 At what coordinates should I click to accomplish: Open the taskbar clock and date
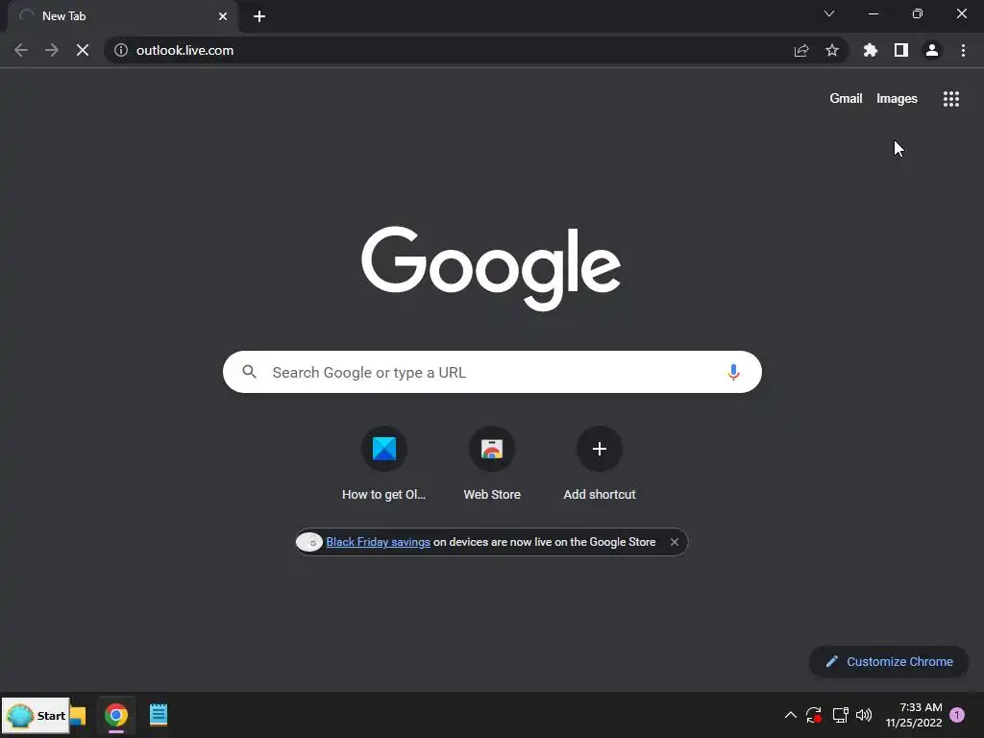914,715
